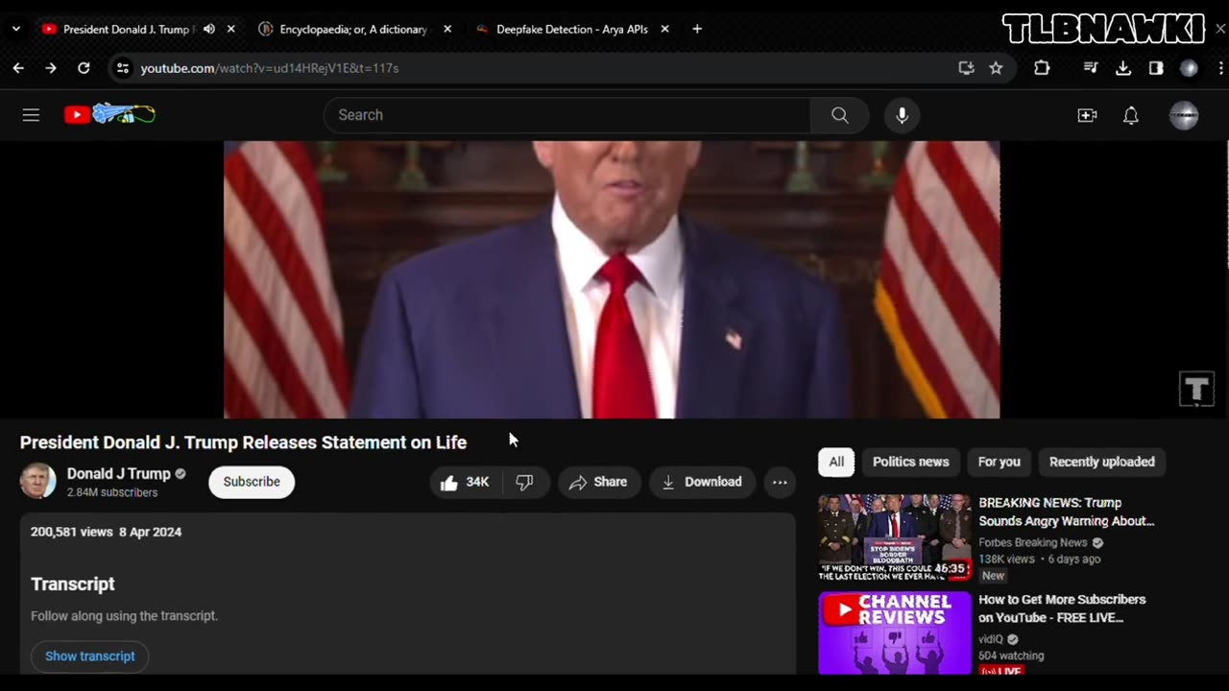Select the For you filter chip

click(999, 462)
